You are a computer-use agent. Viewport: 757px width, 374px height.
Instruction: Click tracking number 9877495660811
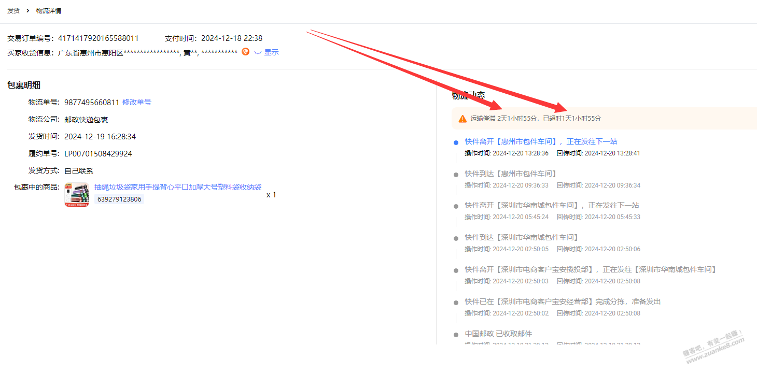(92, 102)
